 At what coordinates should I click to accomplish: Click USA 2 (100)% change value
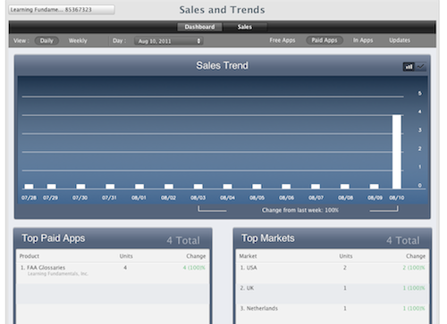[414, 268]
